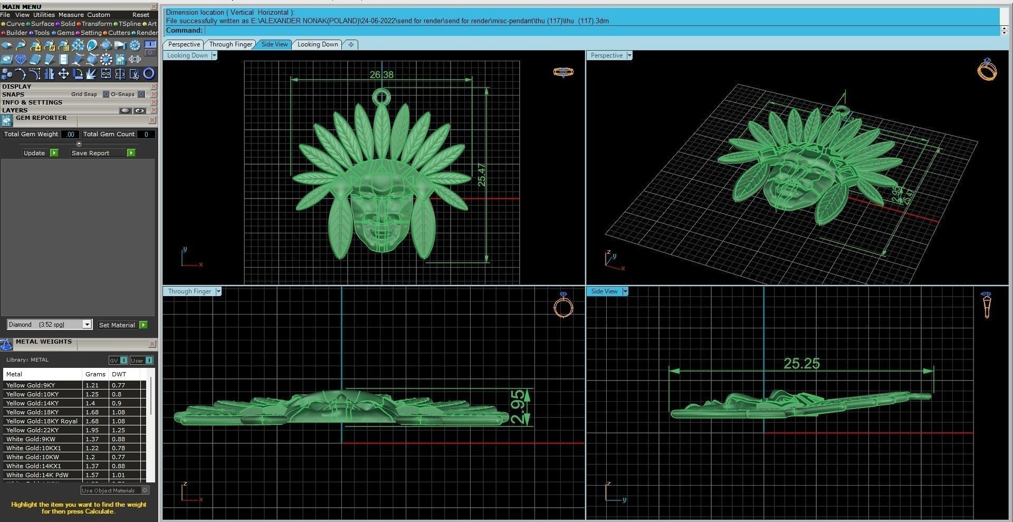Open the Looking Down viewport dropdown arrow
The image size is (1013, 522).
pyautogui.click(x=214, y=55)
